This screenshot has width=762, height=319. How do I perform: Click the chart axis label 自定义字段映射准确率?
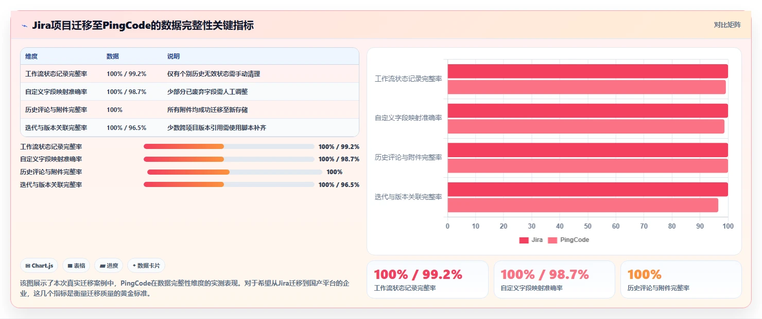(x=408, y=118)
